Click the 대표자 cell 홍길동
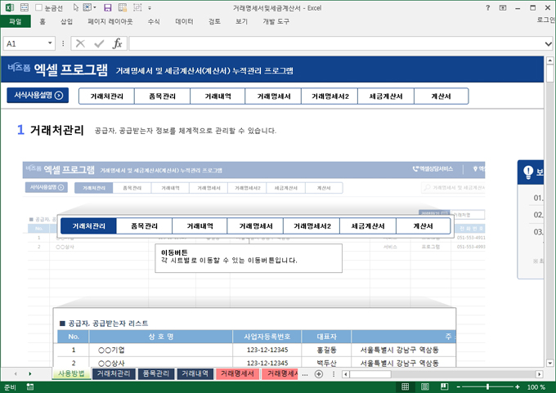 pyautogui.click(x=326, y=350)
